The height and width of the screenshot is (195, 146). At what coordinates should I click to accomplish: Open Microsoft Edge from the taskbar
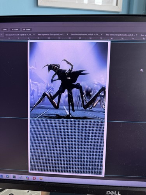pyautogui.click(x=7, y=177)
